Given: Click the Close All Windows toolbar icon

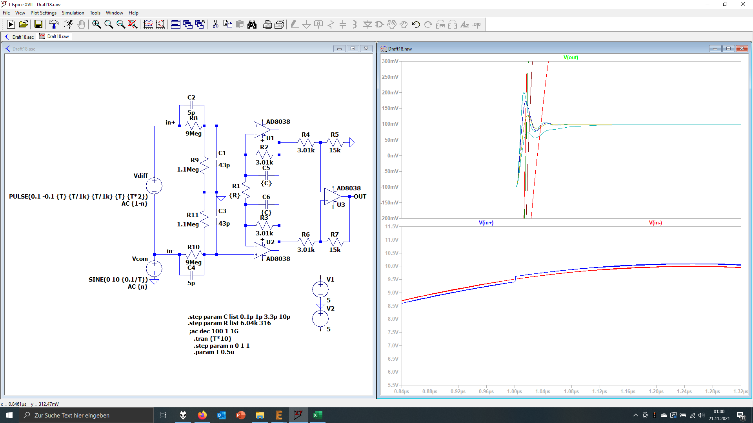Looking at the screenshot, I should pos(200,24).
